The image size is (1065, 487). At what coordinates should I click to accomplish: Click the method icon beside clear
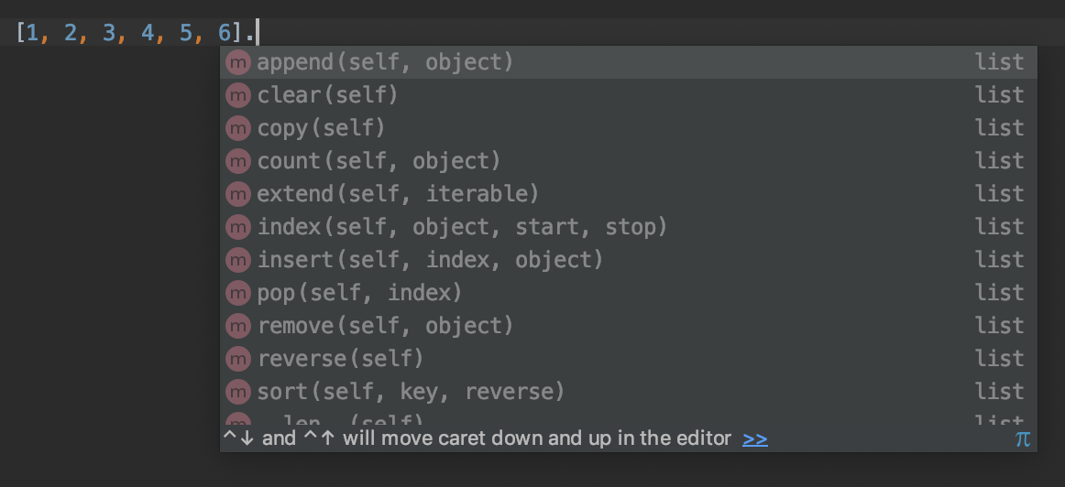(238, 95)
